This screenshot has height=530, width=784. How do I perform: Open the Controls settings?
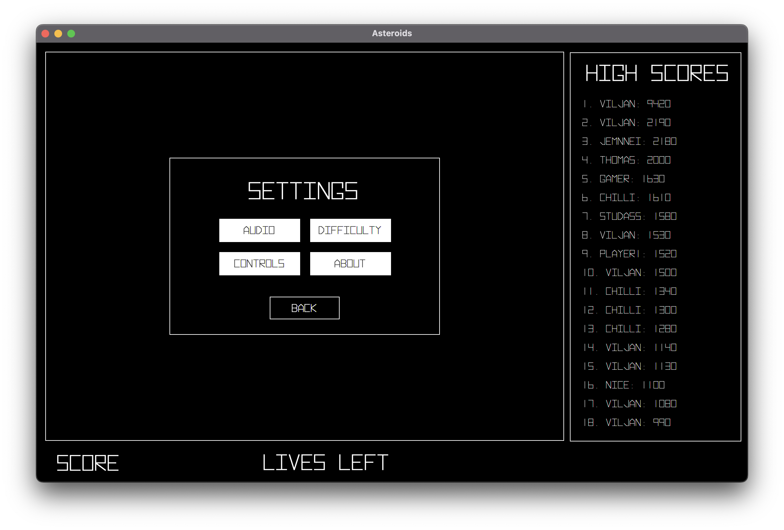pos(259,263)
